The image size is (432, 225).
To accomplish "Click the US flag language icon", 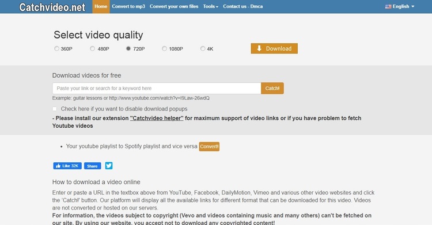I will point(388,6).
